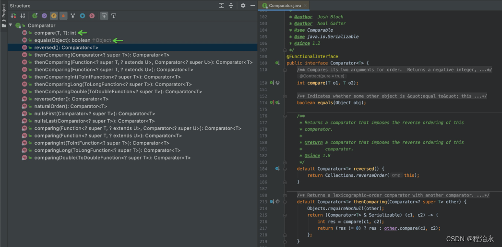Expand folded Javadoc on line 152
502x247 pixels.
[x=285, y=96]
